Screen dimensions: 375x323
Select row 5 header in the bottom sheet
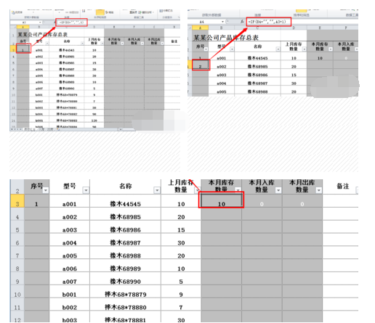click(x=17, y=226)
